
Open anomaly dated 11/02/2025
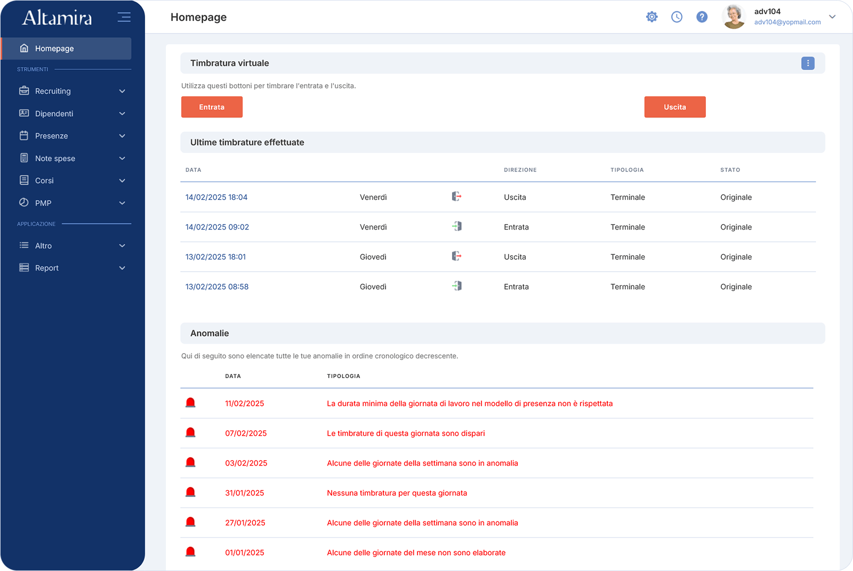coord(245,404)
